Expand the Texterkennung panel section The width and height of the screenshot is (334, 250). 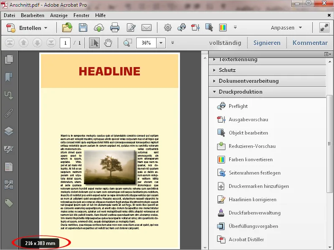coord(268,60)
